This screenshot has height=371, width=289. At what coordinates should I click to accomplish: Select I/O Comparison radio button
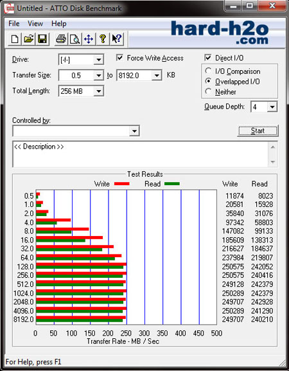(x=208, y=71)
